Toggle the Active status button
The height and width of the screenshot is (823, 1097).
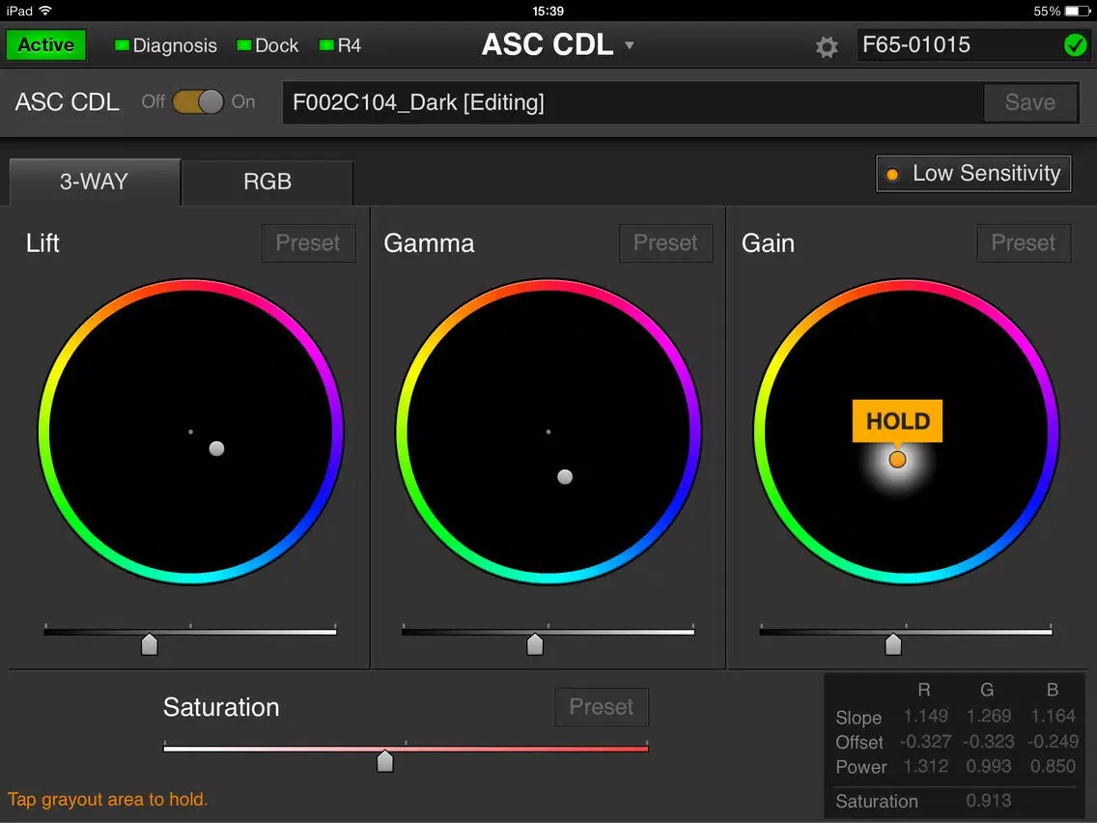click(x=46, y=44)
